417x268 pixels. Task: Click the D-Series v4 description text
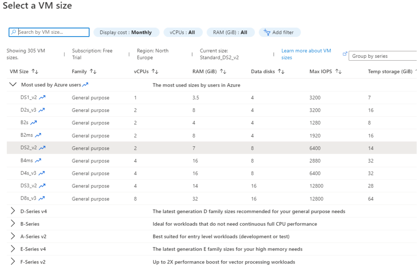click(x=249, y=211)
